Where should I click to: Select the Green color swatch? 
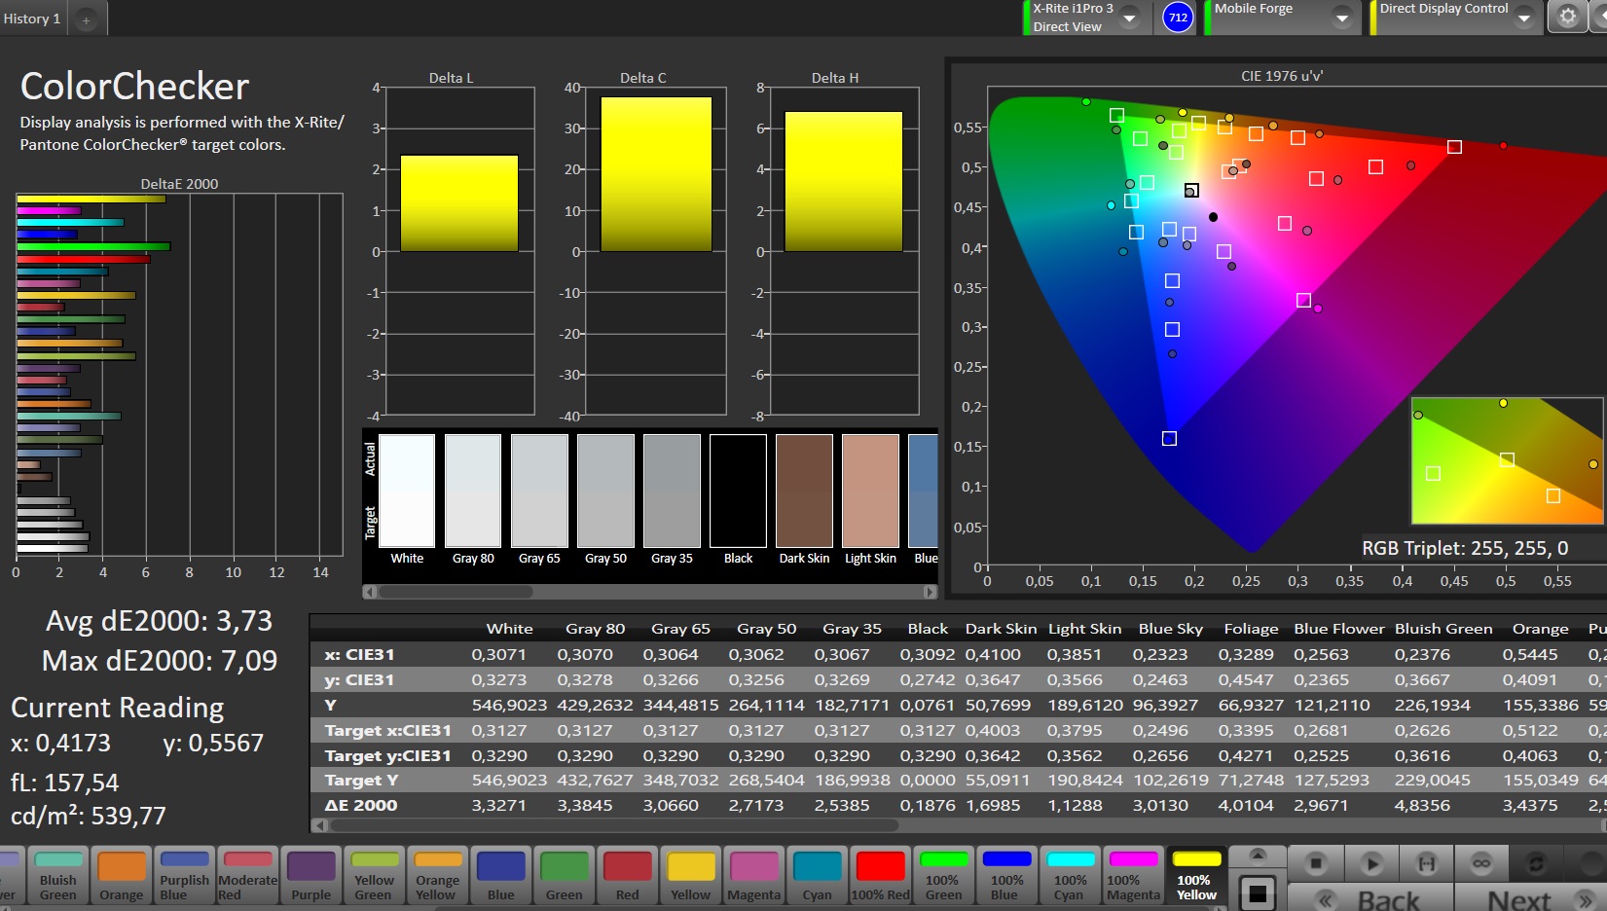pyautogui.click(x=565, y=875)
